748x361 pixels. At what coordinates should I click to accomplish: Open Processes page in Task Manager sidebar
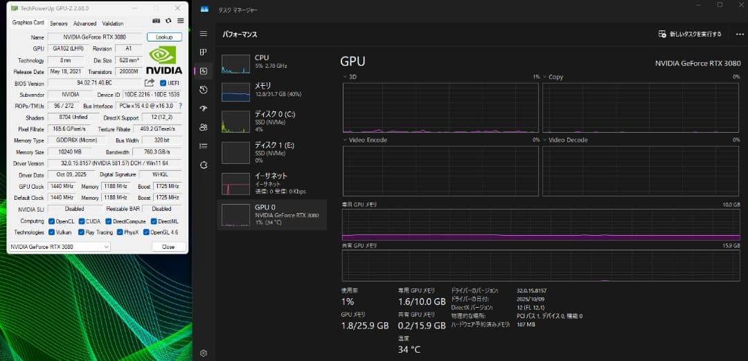click(204, 53)
